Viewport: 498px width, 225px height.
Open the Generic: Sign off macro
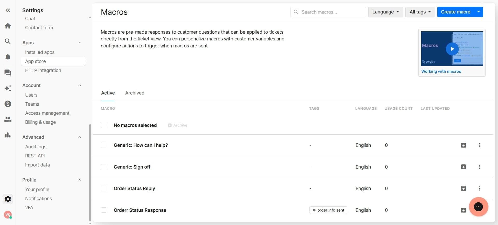point(132,167)
